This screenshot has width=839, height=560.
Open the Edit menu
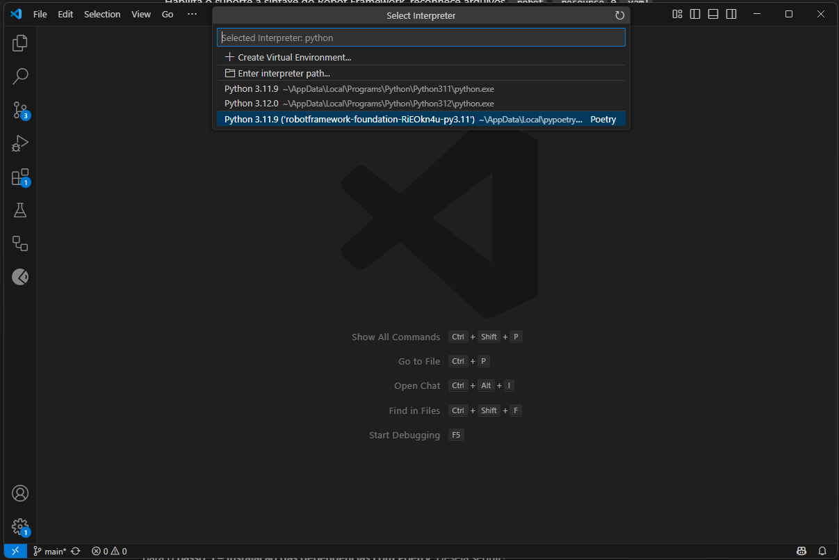coord(65,14)
